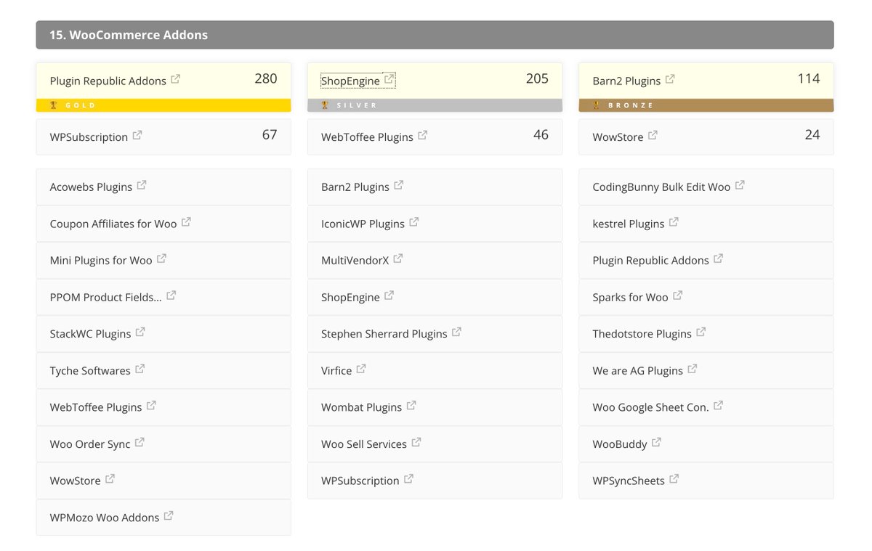Click the score value 280

pyautogui.click(x=266, y=78)
